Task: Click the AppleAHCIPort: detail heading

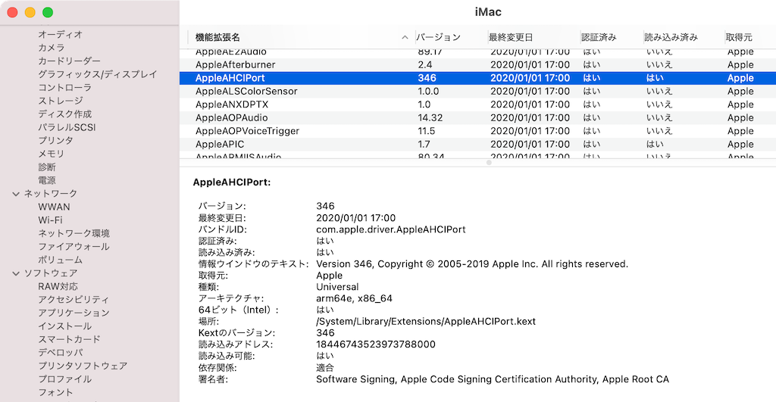Action: (x=232, y=182)
